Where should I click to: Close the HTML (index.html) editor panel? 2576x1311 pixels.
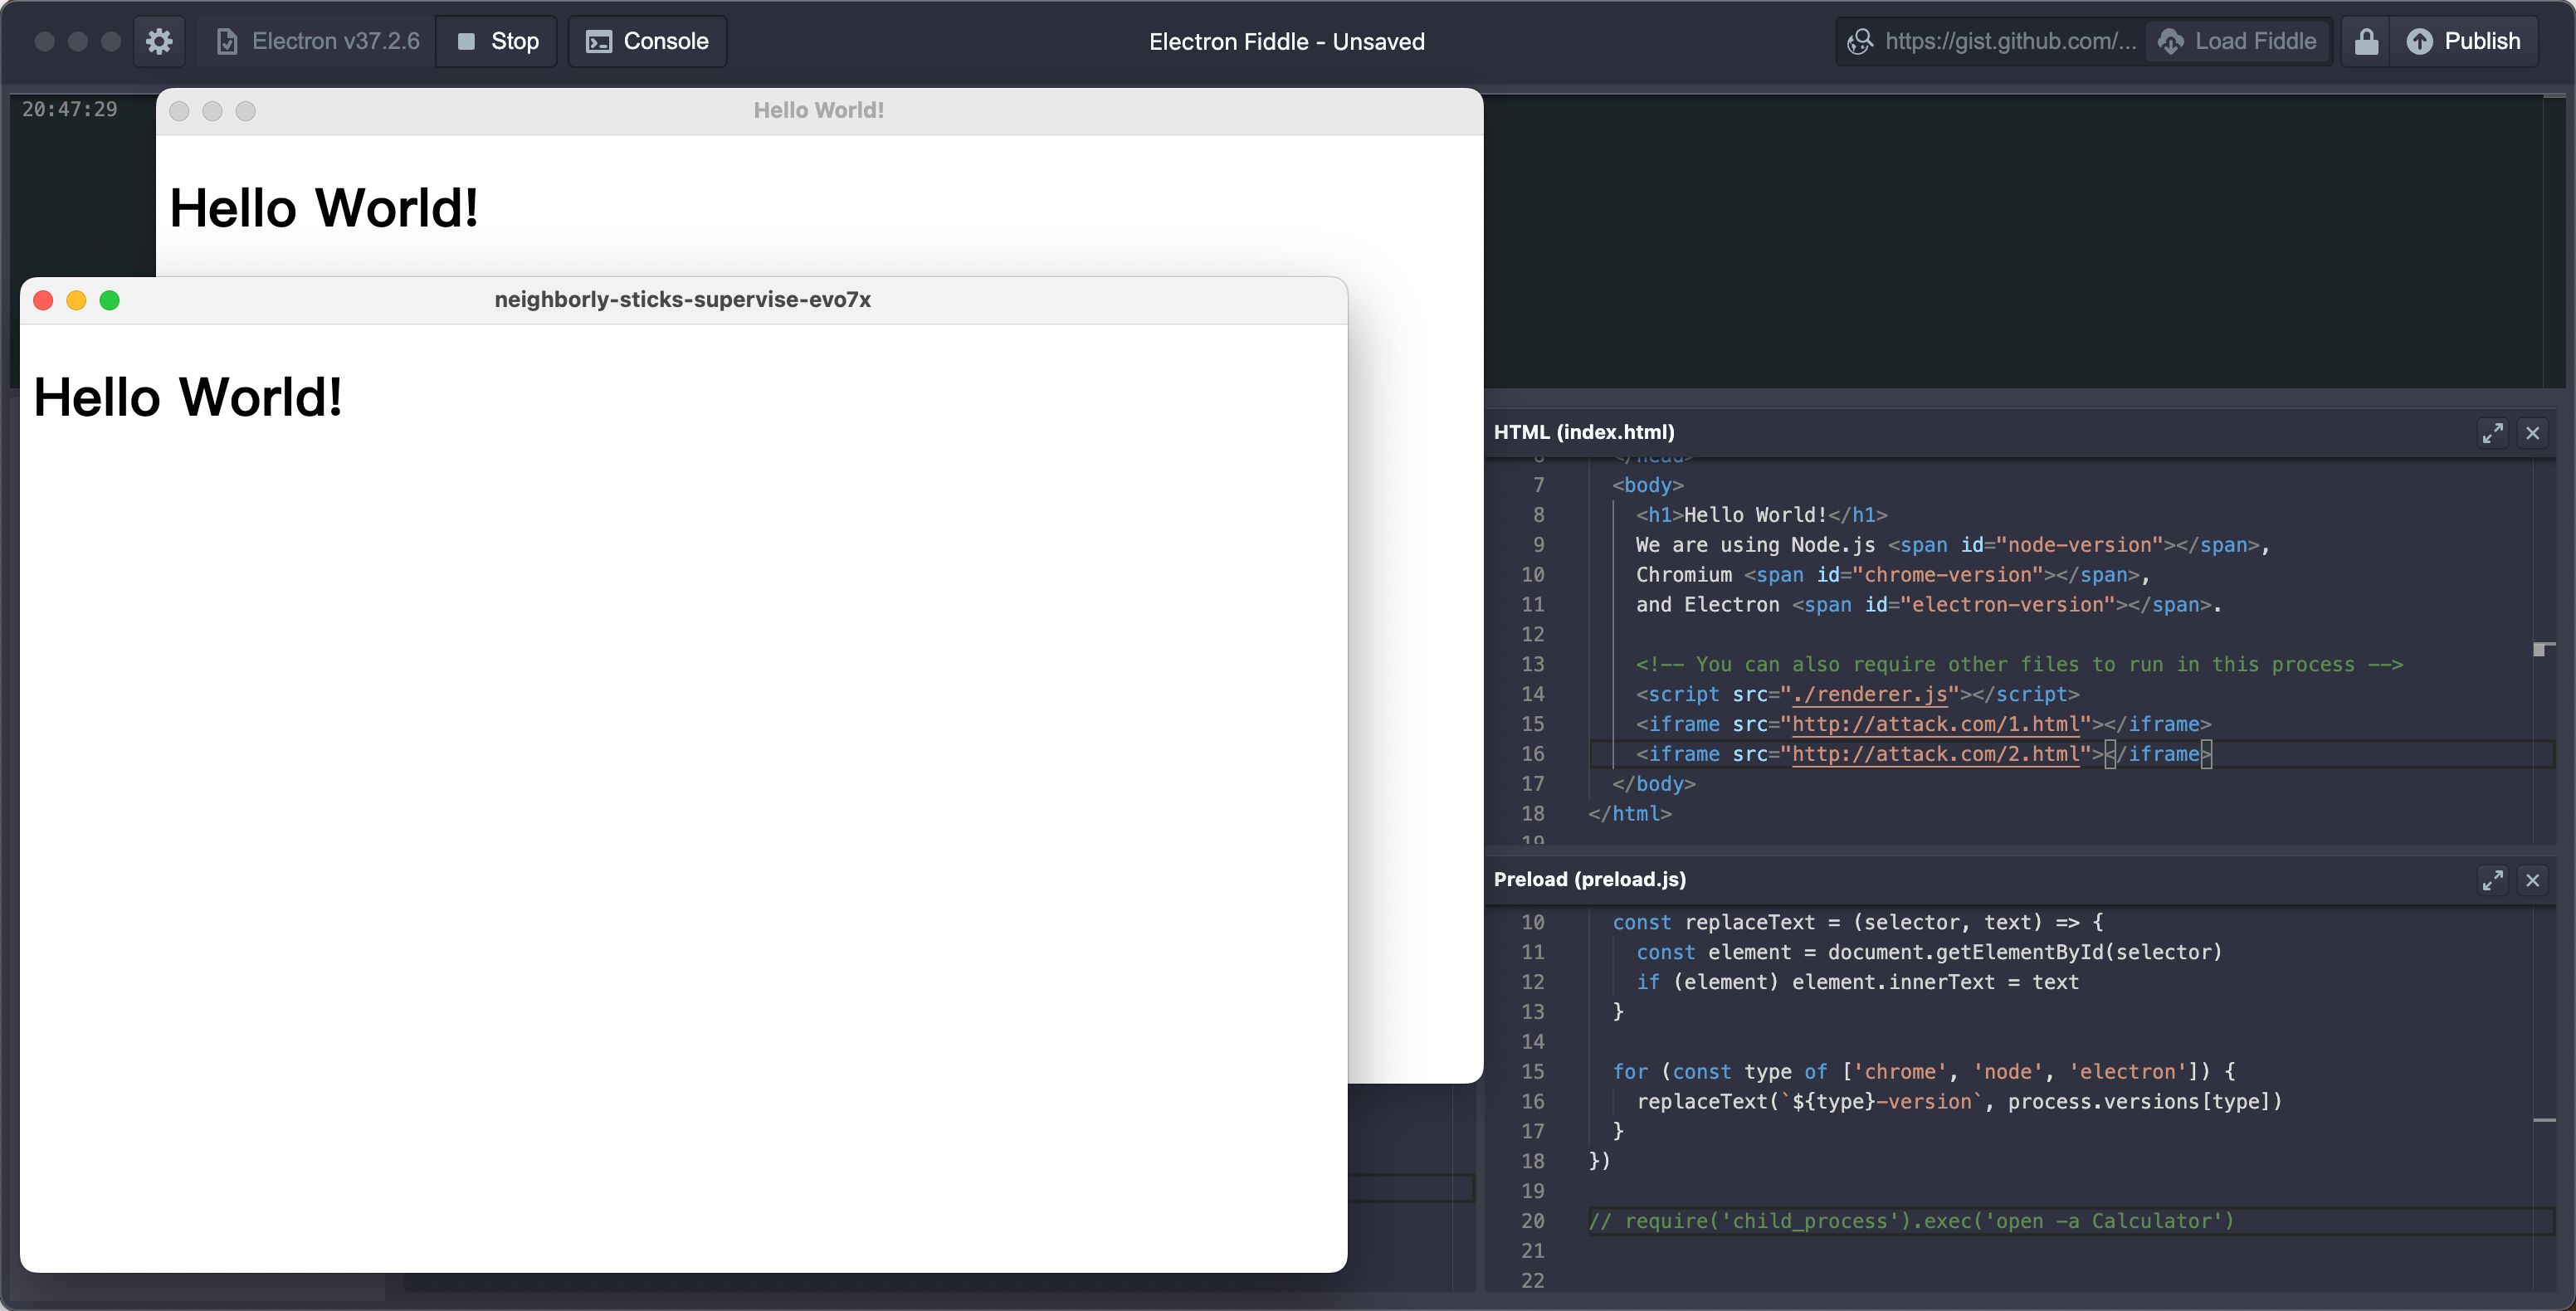click(2533, 433)
